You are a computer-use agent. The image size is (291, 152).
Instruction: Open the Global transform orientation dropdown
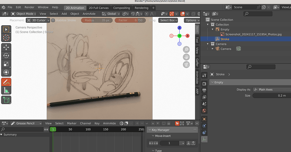[x=111, y=14]
